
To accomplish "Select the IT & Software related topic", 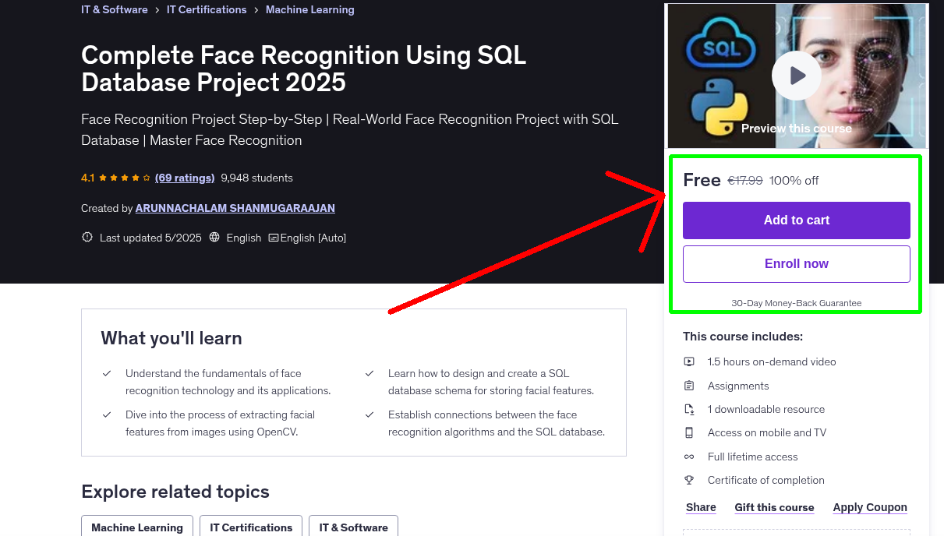I will pos(353,527).
